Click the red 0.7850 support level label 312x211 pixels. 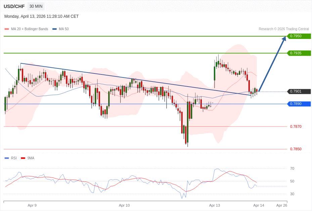296,149
